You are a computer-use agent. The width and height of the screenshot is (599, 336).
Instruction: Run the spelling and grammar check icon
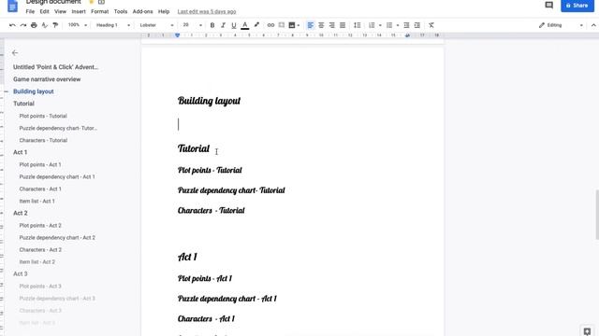45,25
